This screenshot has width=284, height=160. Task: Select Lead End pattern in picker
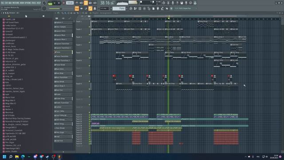(63, 141)
